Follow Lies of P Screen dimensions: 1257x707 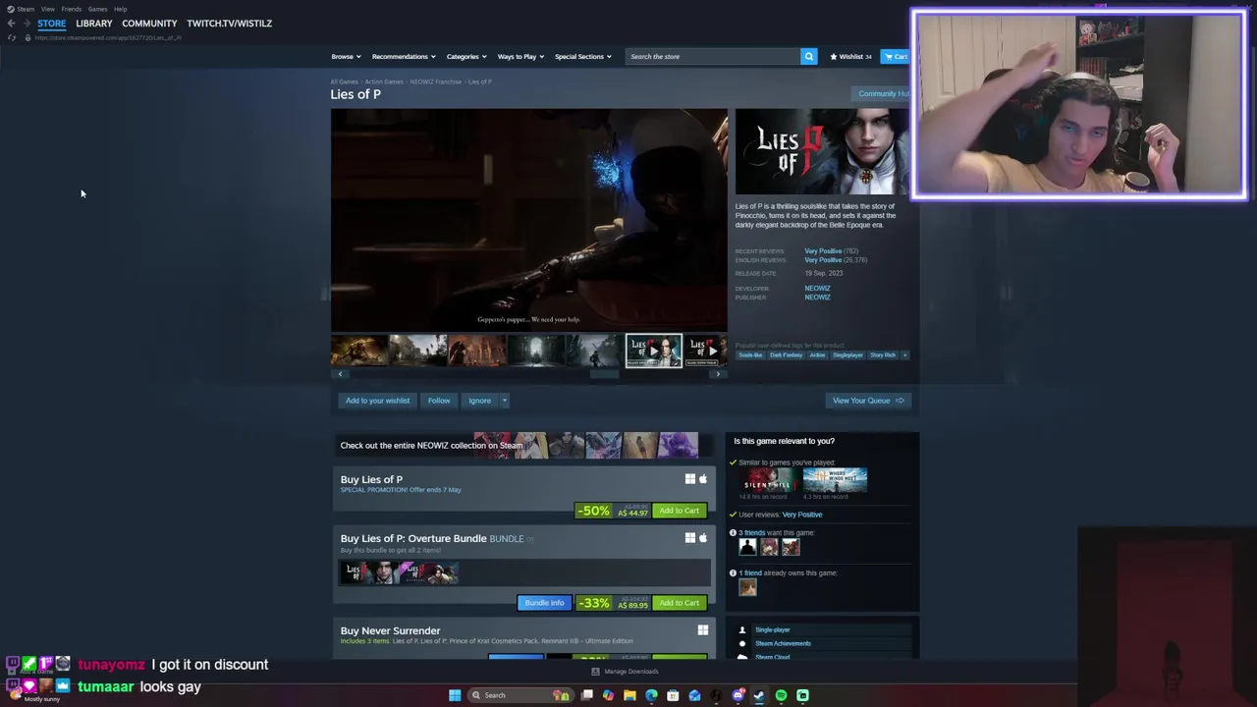tap(439, 401)
